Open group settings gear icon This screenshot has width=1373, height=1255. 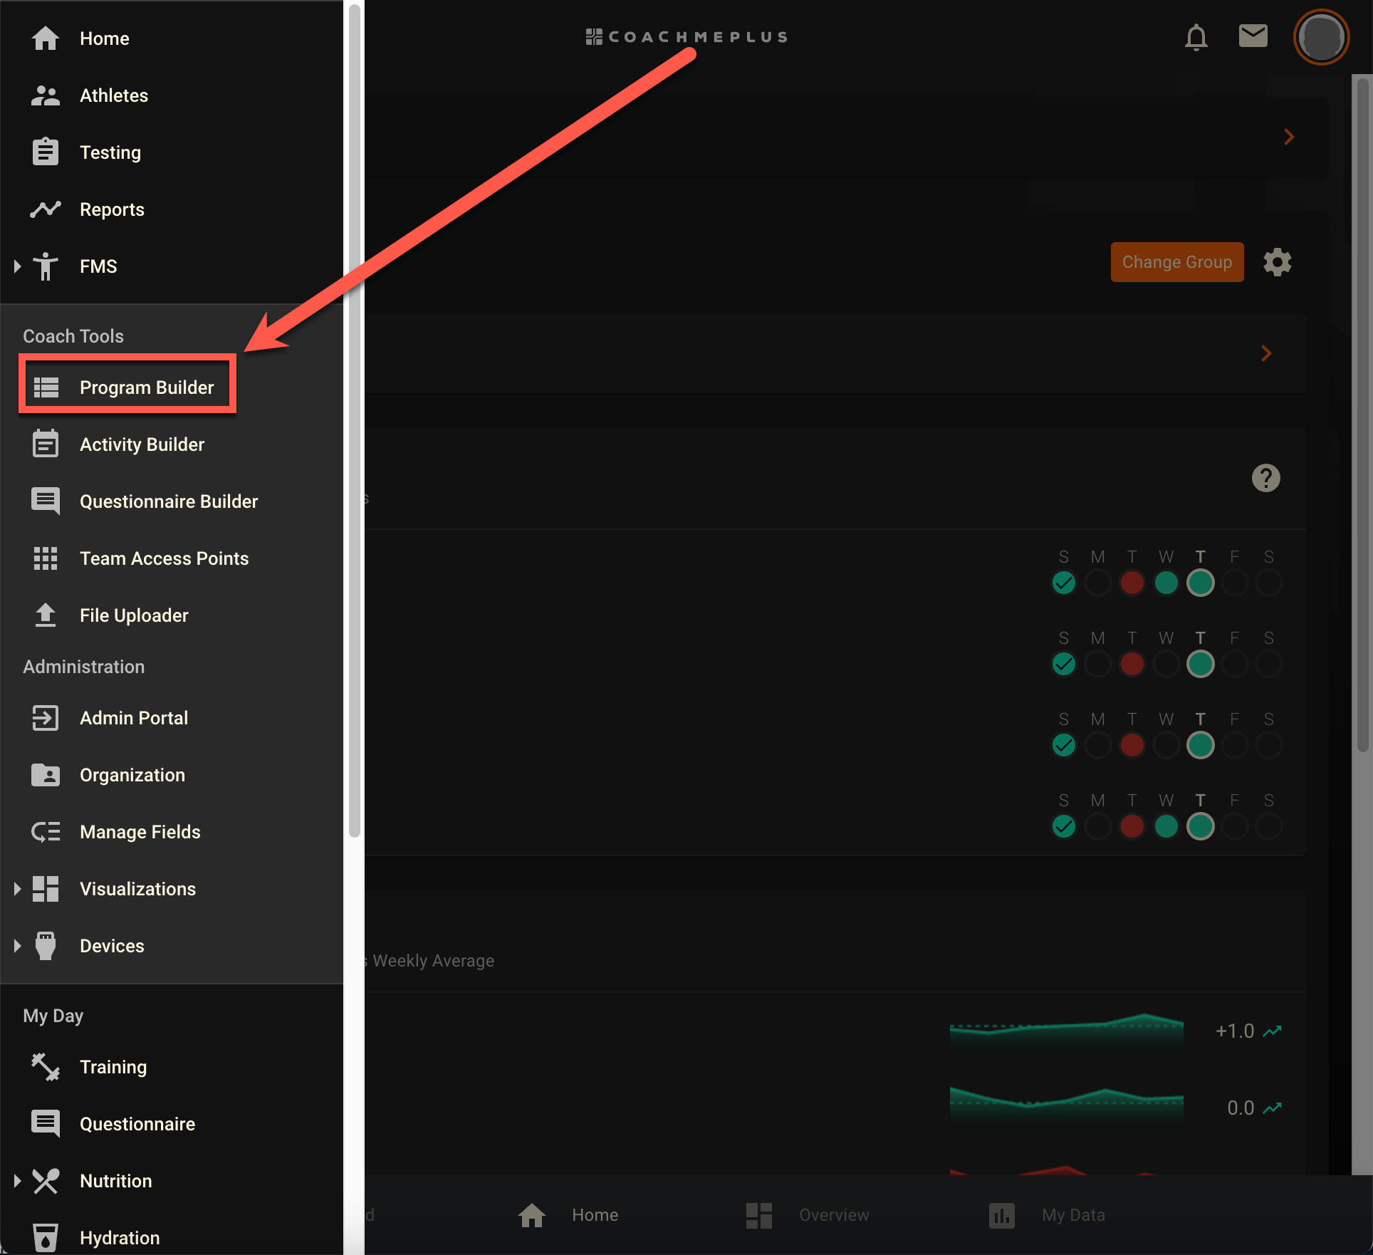[x=1277, y=262]
